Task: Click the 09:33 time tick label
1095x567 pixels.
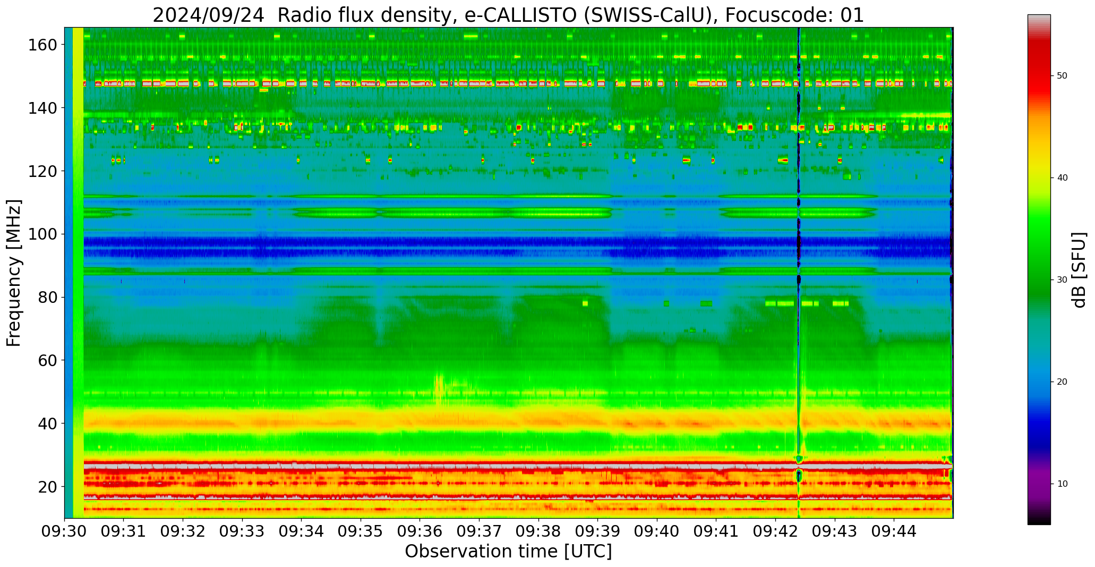Action: (x=242, y=531)
